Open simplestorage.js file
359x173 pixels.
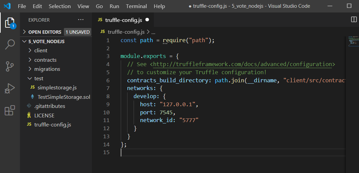click(56, 88)
